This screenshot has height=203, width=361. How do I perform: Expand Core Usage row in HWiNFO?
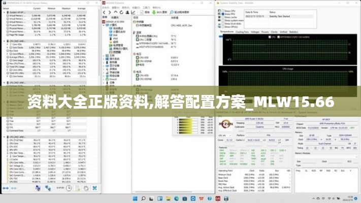point(8,60)
